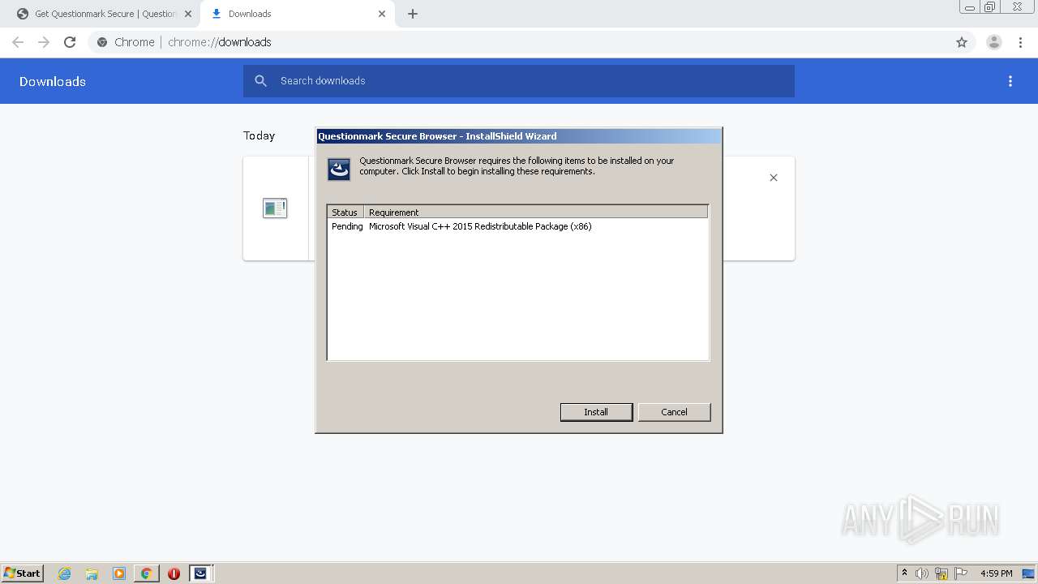Screen dimensions: 1038x584
Task: Click the volume speaker tray icon
Action: [x=922, y=573]
